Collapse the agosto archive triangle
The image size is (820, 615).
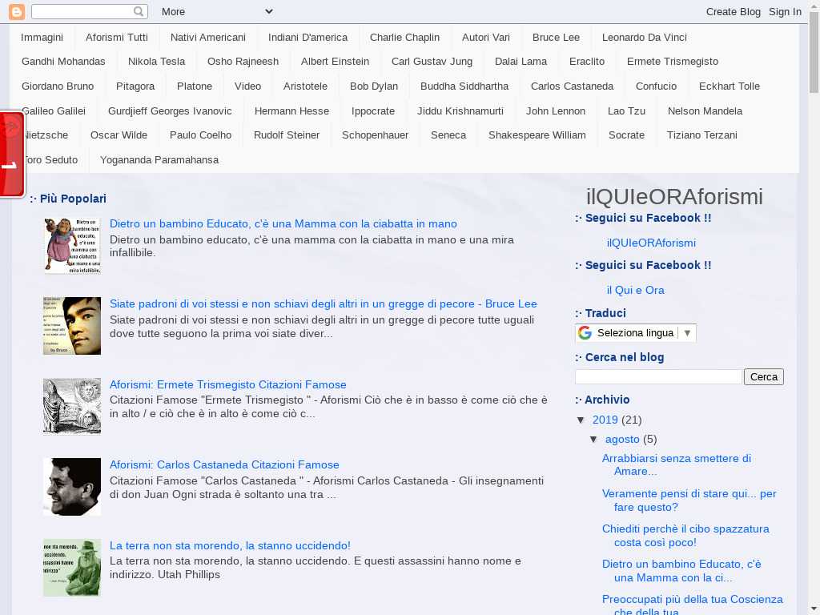pyautogui.click(x=594, y=440)
